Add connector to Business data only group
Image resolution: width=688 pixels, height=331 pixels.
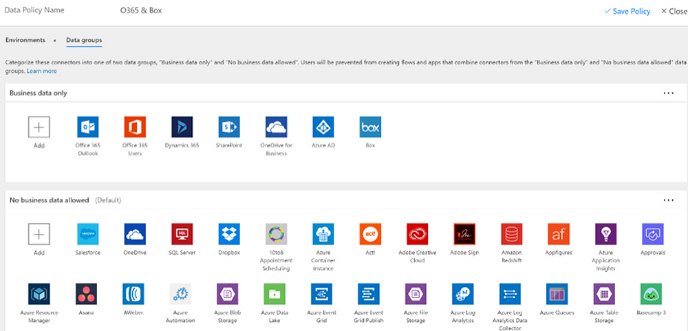click(x=39, y=127)
